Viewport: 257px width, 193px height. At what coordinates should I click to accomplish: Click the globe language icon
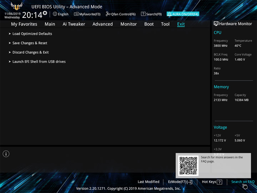pyautogui.click(x=55, y=14)
